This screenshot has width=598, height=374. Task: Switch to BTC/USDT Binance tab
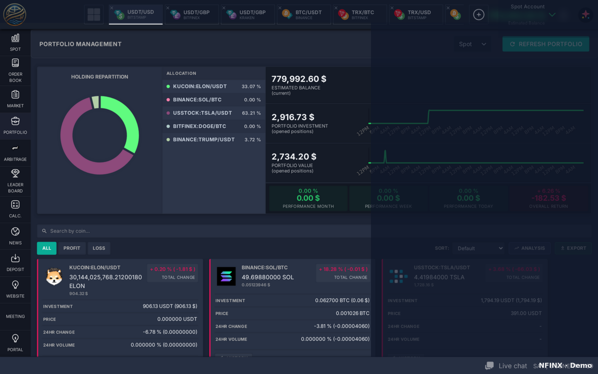pyautogui.click(x=304, y=14)
